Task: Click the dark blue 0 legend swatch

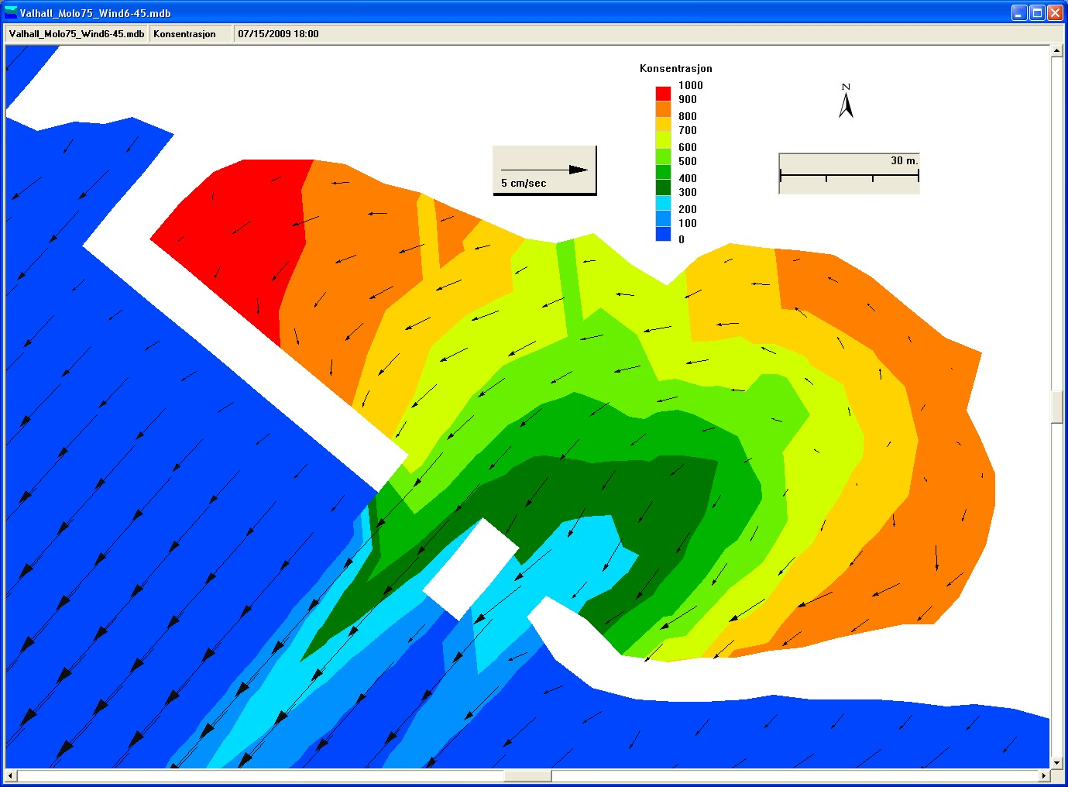Action: click(663, 234)
